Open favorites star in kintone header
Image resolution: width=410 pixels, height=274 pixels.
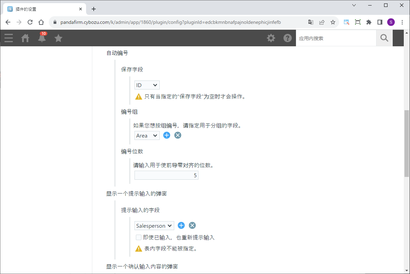(58, 38)
